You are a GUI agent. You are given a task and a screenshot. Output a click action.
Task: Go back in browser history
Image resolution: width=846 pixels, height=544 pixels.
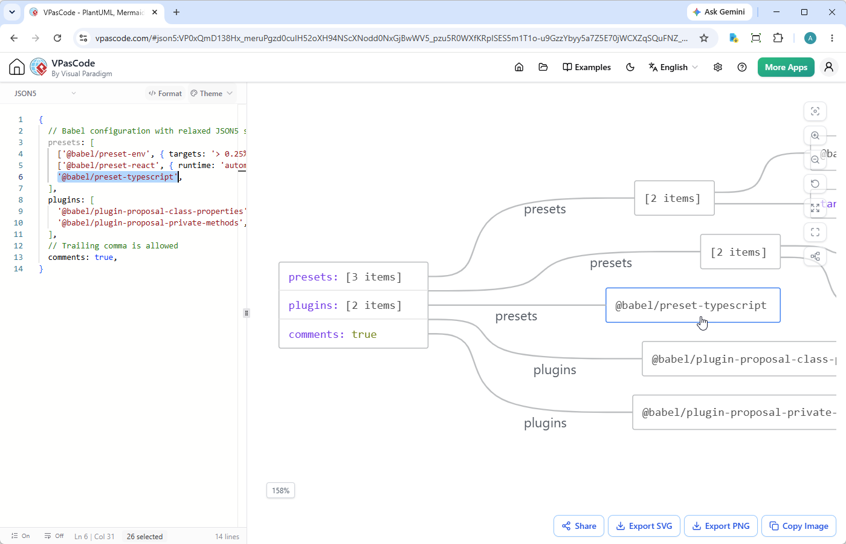14,38
